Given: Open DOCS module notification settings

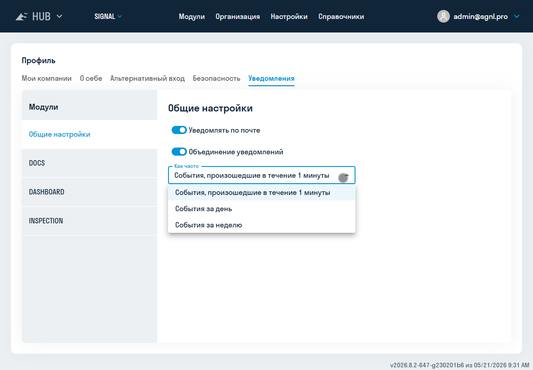Looking at the screenshot, I should click(x=89, y=163).
